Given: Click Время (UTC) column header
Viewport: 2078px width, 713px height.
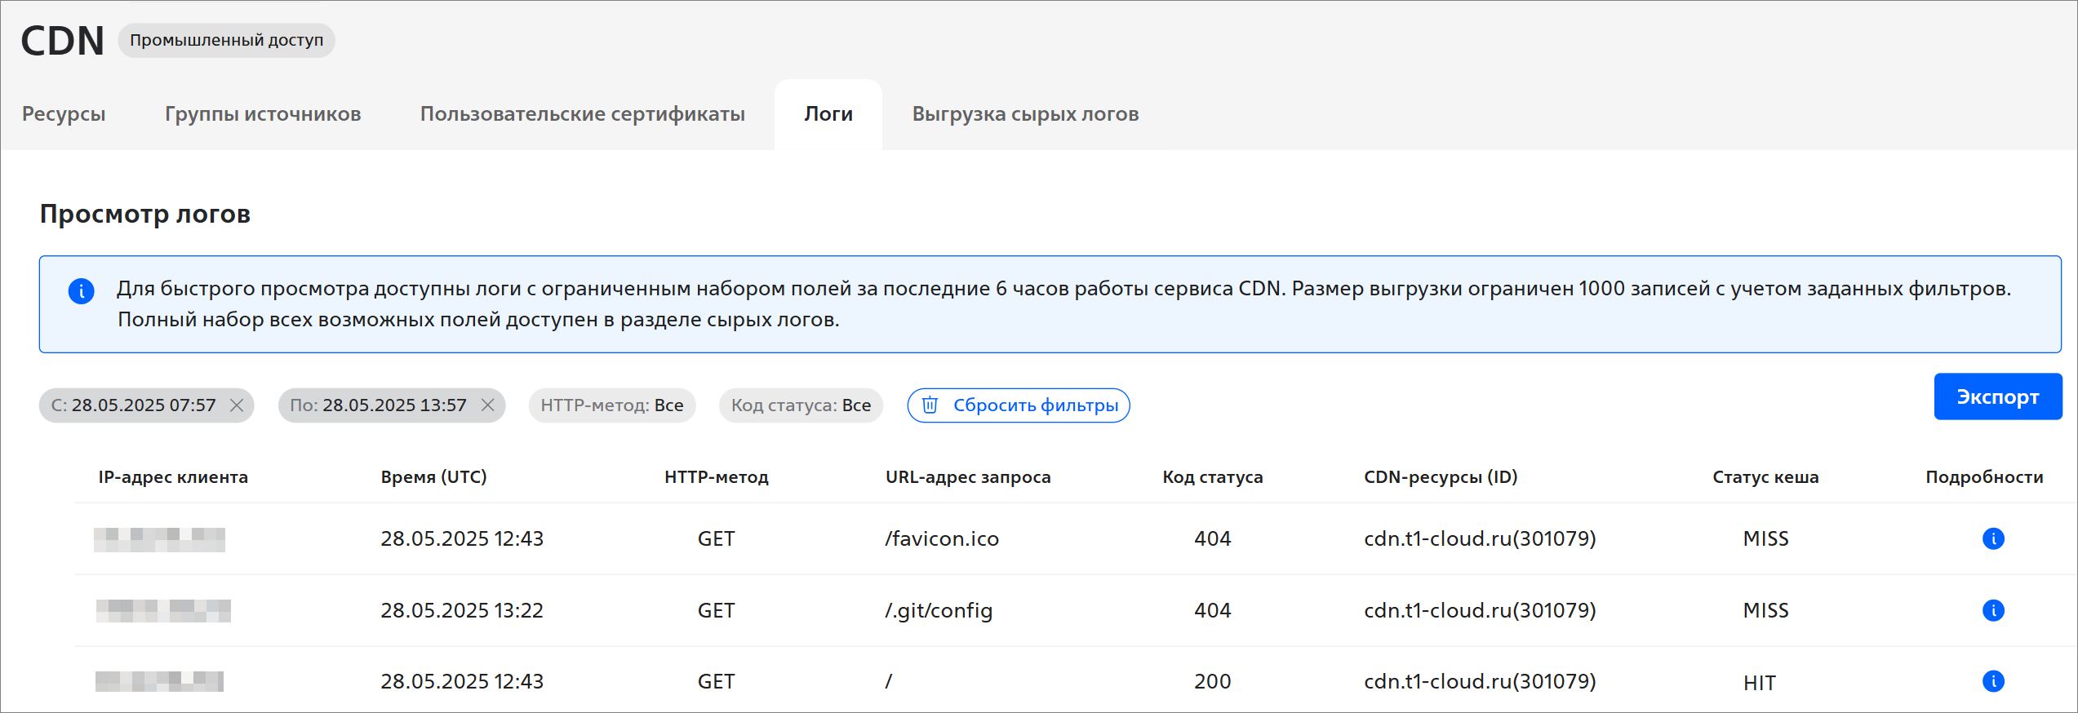Looking at the screenshot, I should (433, 477).
